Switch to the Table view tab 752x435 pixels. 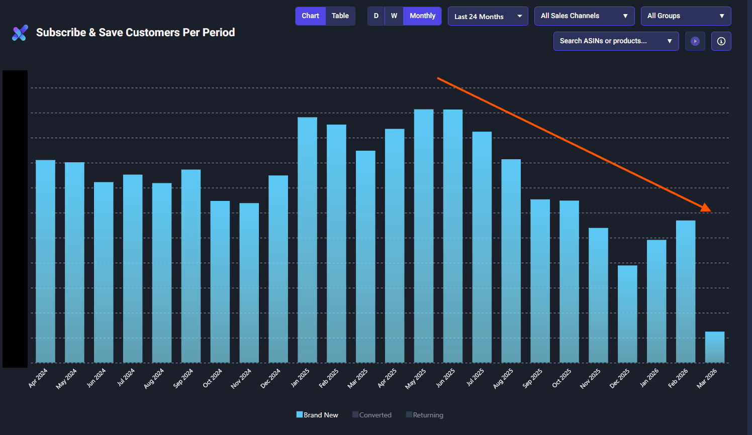(340, 16)
